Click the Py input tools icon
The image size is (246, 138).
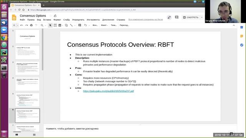coord(85,25)
